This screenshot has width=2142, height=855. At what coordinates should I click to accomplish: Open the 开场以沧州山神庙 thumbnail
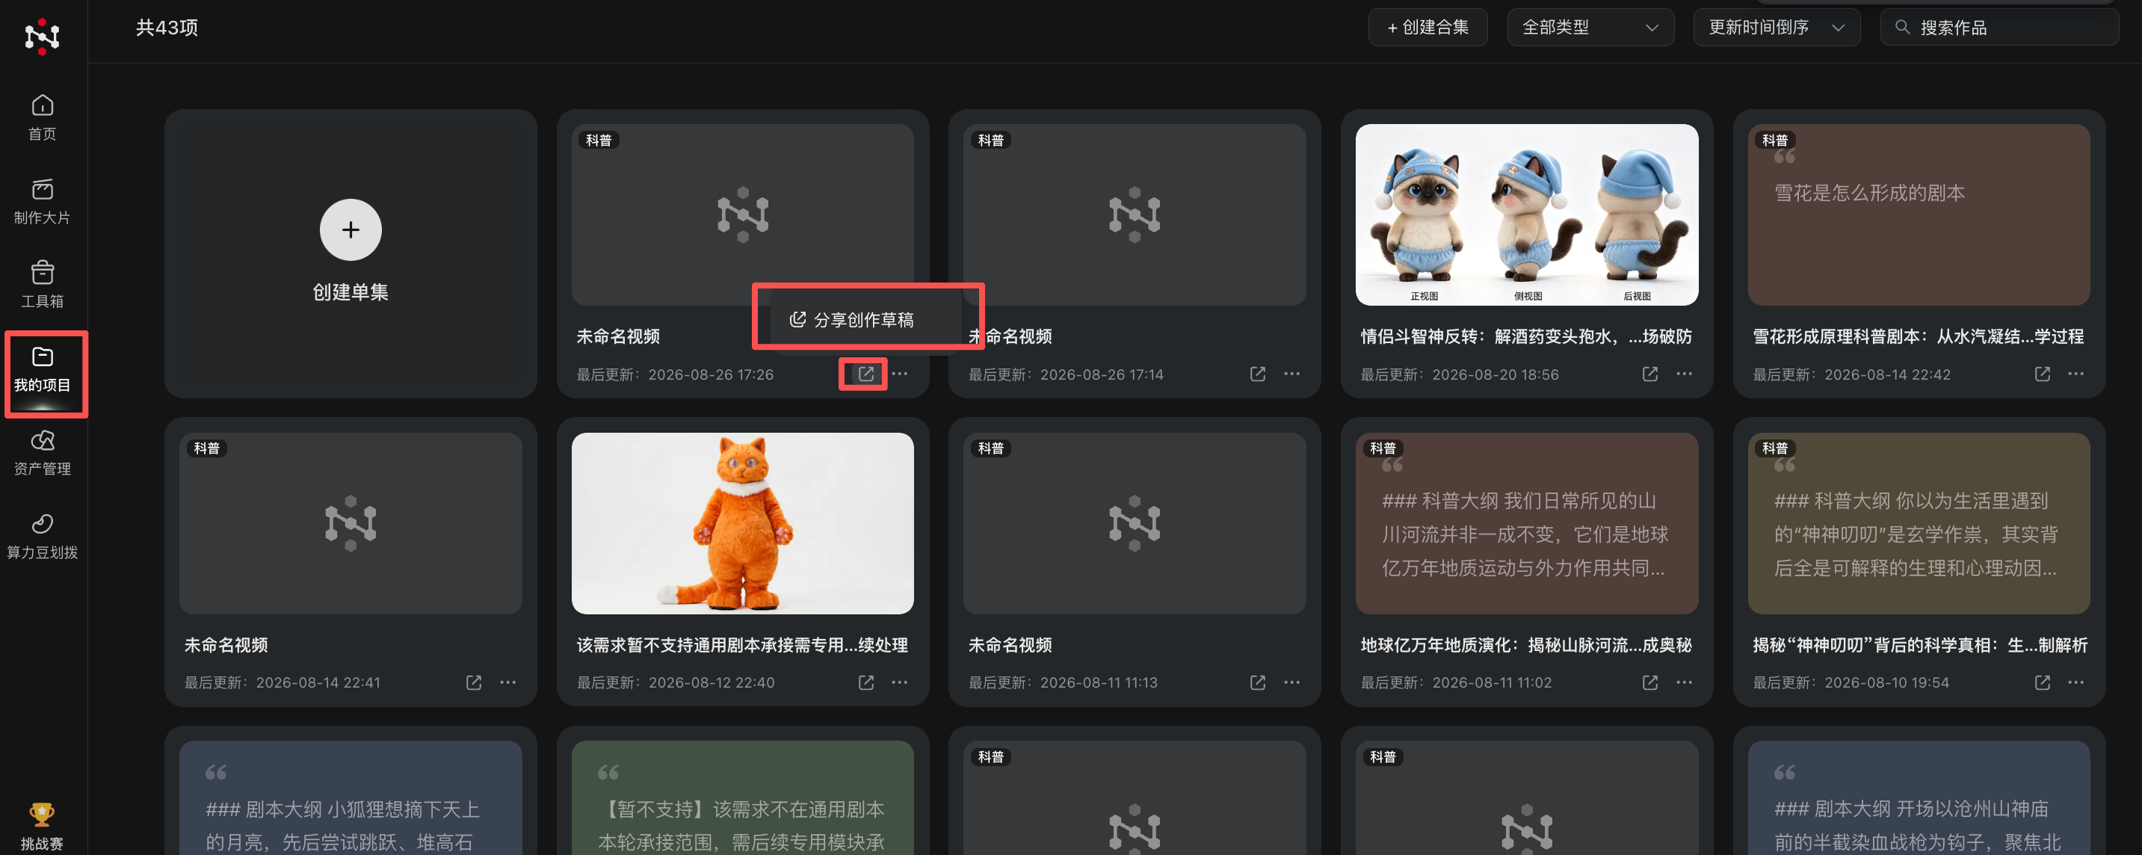coord(1919,797)
